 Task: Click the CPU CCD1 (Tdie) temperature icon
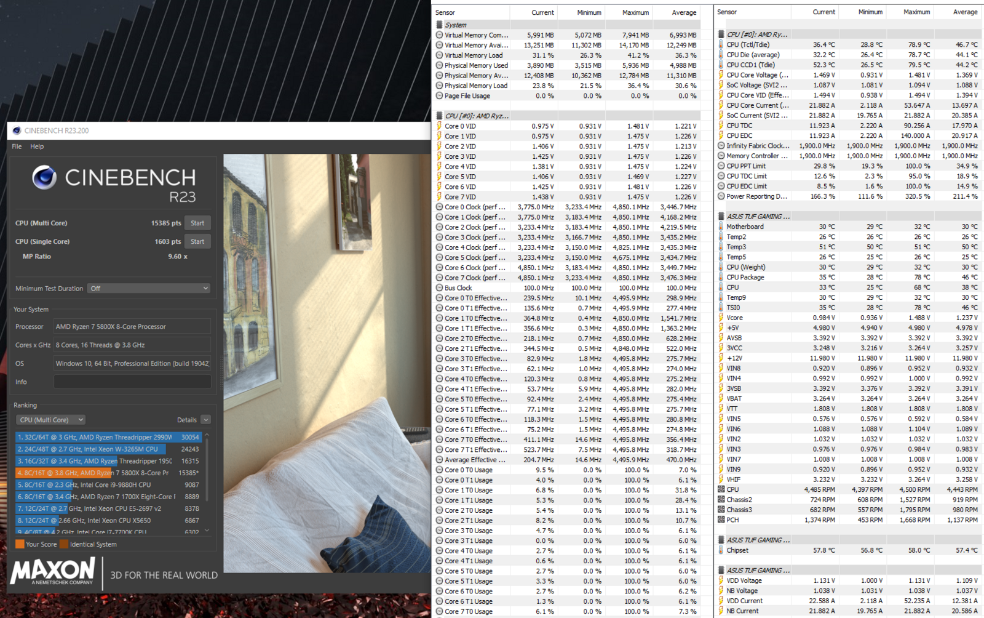point(721,65)
